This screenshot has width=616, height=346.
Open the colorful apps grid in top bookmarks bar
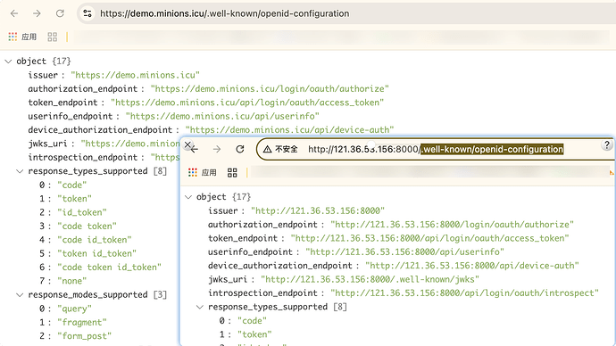click(12, 37)
